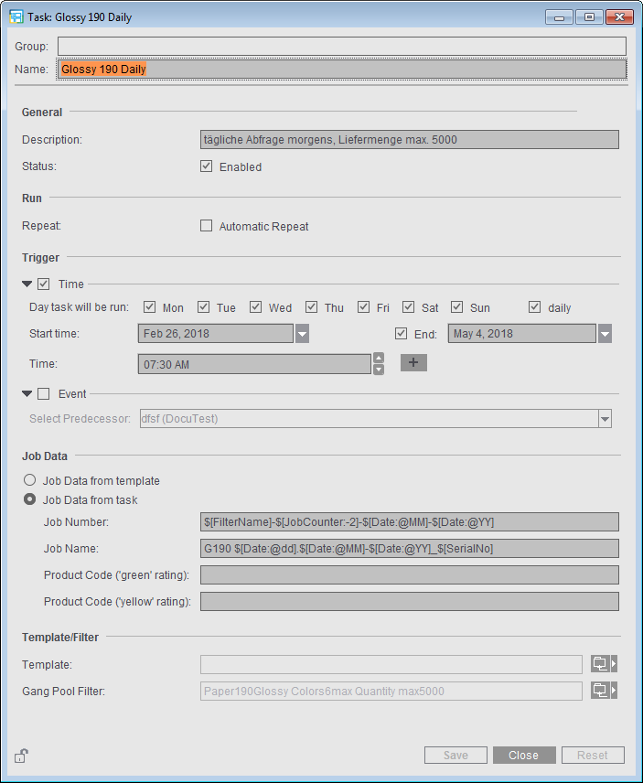The width and height of the screenshot is (643, 783).
Task: Enable the Automatic Repeat checkbox
Action: pyautogui.click(x=207, y=226)
